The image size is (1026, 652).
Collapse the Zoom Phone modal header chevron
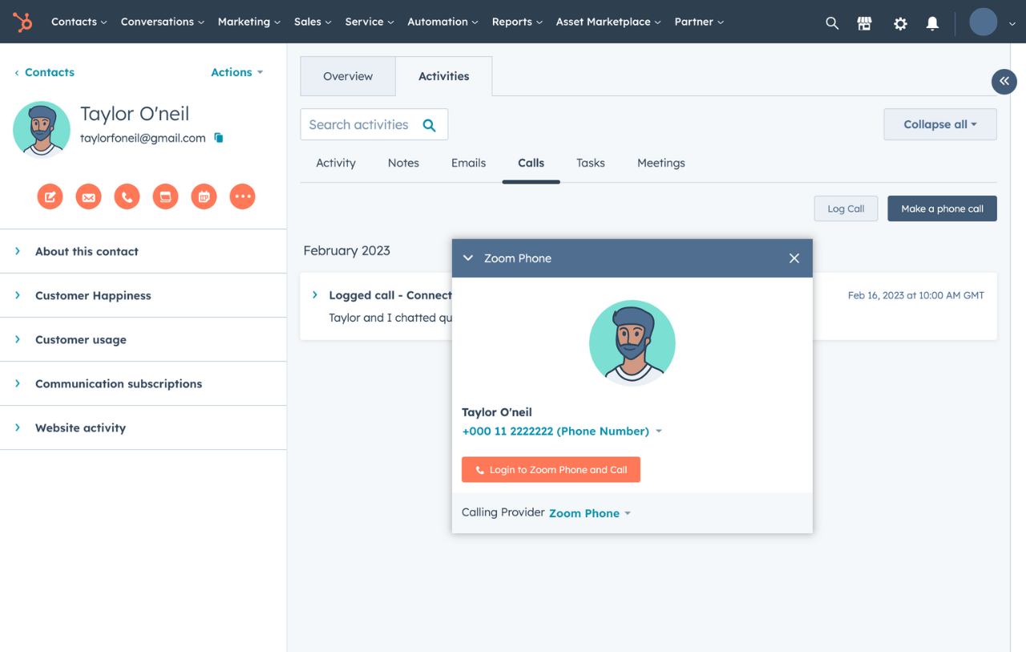point(467,257)
